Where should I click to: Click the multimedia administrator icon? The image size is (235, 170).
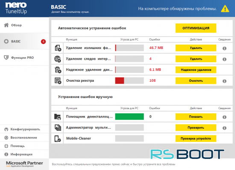[58, 127]
